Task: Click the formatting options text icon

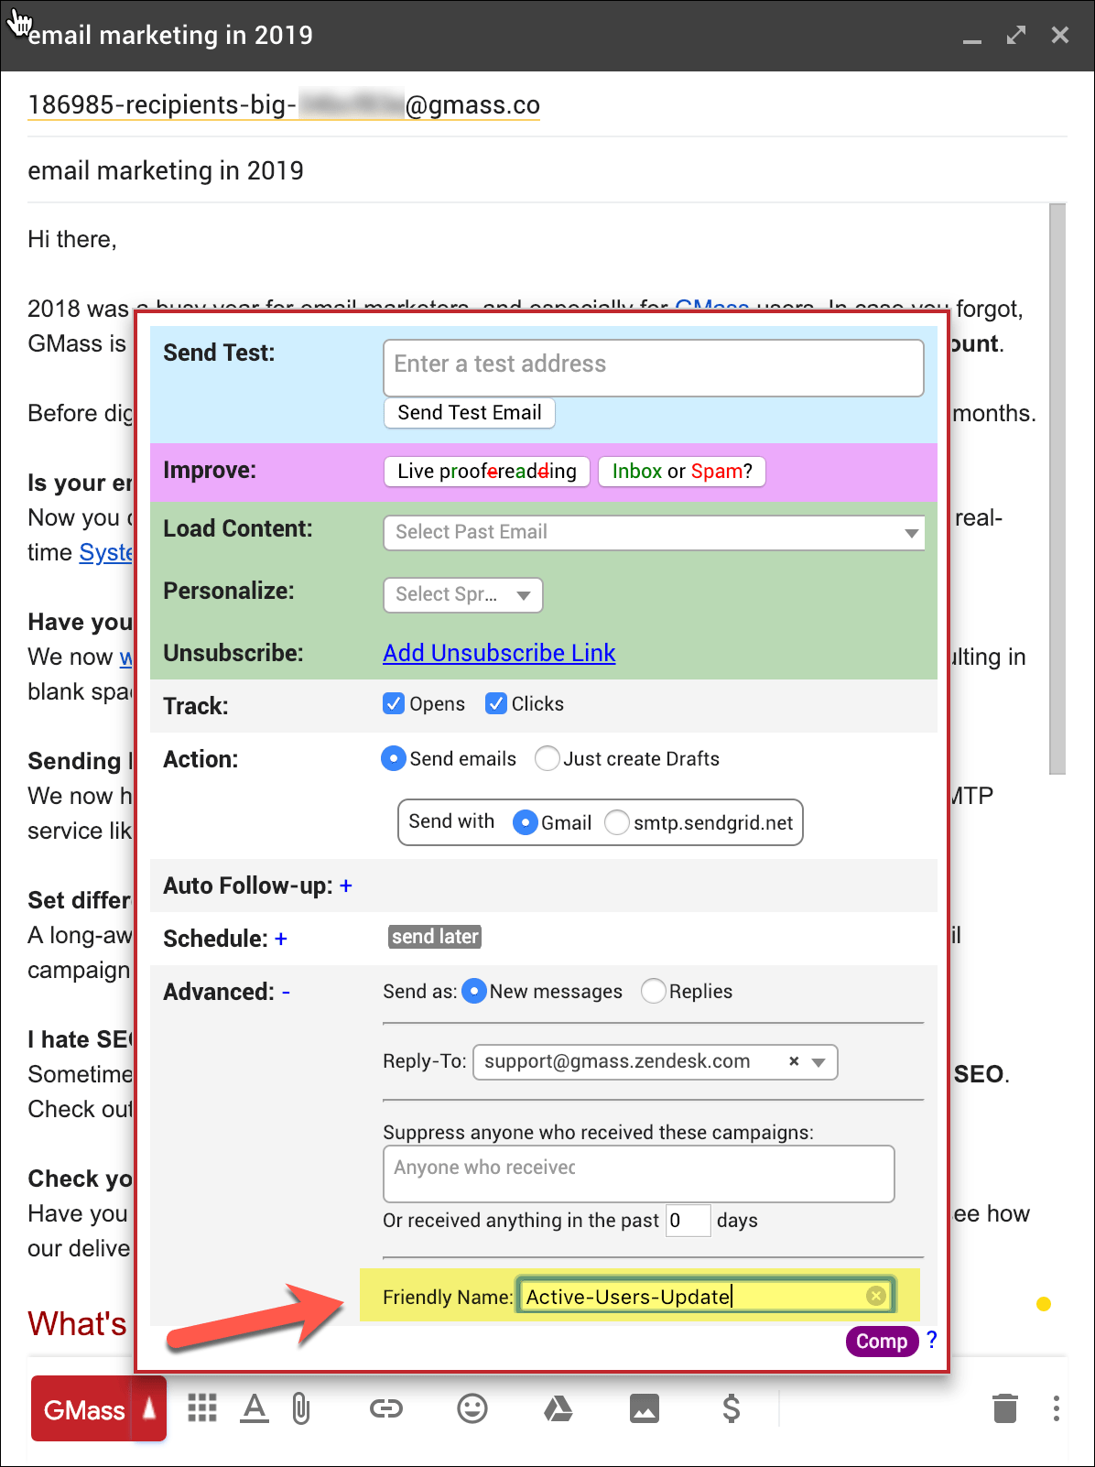Action: (255, 1407)
